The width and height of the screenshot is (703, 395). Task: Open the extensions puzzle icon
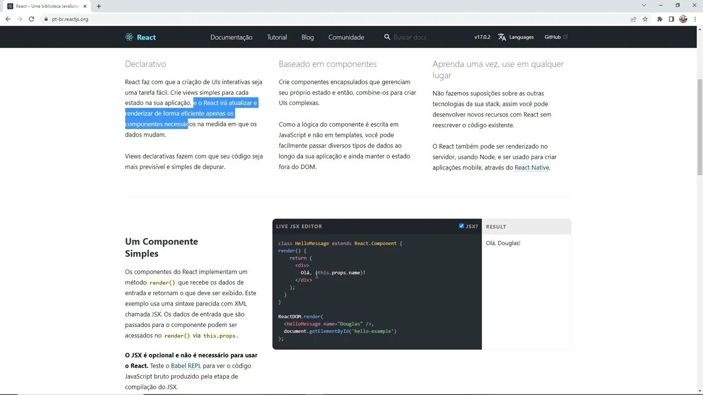pos(660,19)
